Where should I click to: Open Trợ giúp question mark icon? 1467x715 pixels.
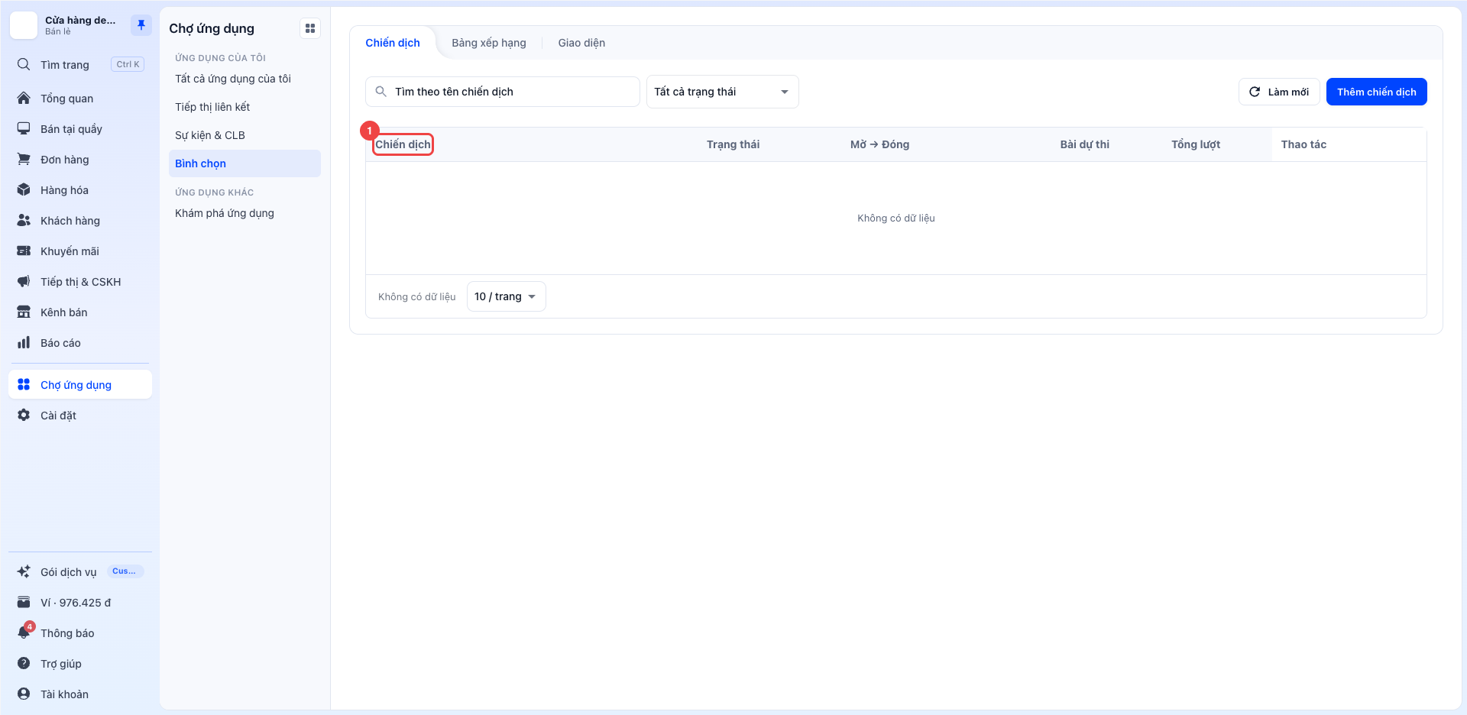(x=24, y=663)
